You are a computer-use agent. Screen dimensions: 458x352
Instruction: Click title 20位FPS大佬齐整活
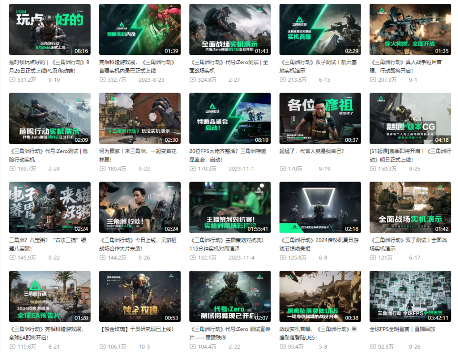tap(228, 155)
